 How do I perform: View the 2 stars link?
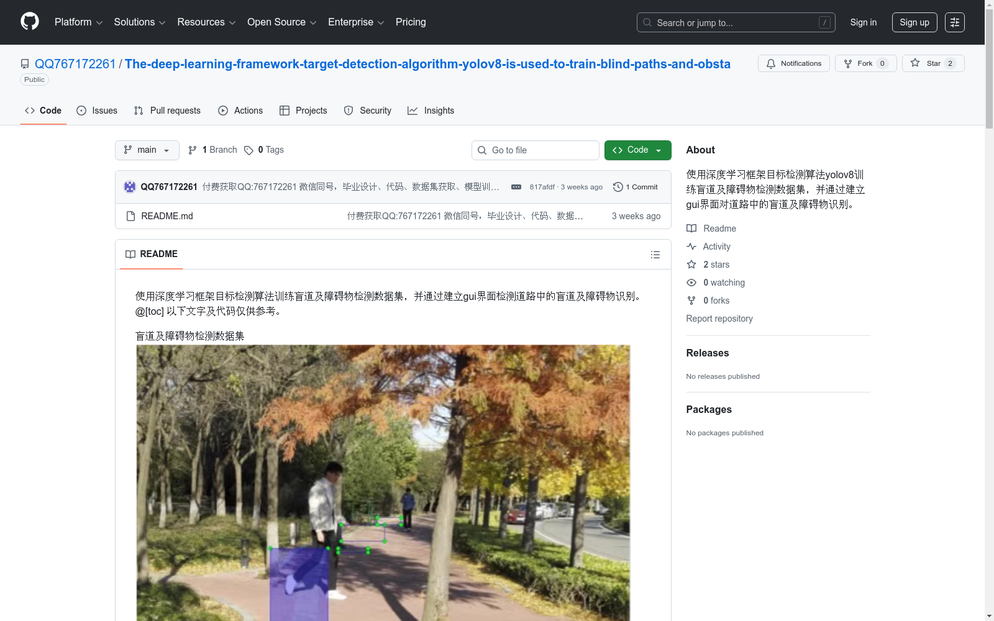pyautogui.click(x=708, y=265)
